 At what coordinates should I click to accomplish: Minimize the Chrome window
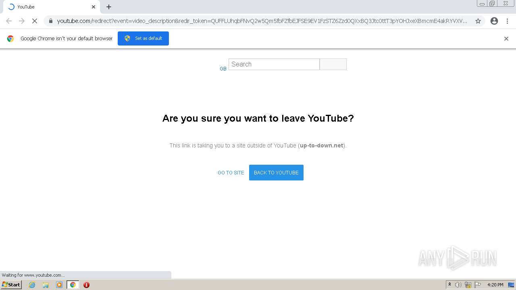(x=482, y=4)
